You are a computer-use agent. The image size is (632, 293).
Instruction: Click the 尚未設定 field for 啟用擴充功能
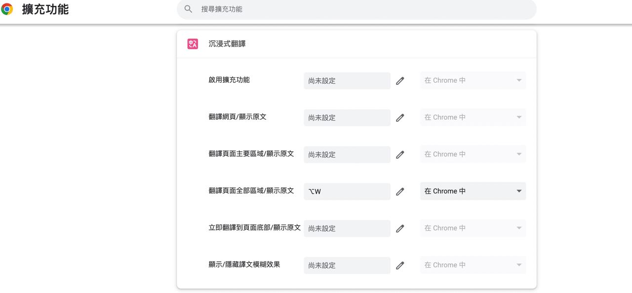pyautogui.click(x=346, y=80)
